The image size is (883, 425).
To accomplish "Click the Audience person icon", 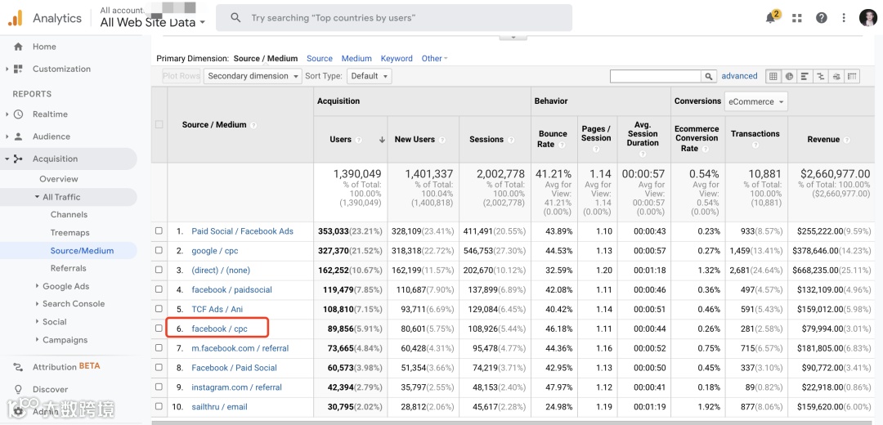I will pos(18,136).
